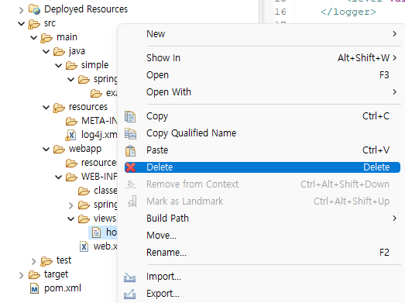
Task: Click the classes folder icon
Action: tap(84, 191)
